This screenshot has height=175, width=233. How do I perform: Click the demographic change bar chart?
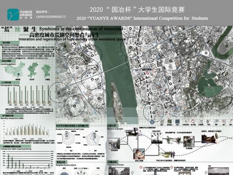[30, 95]
